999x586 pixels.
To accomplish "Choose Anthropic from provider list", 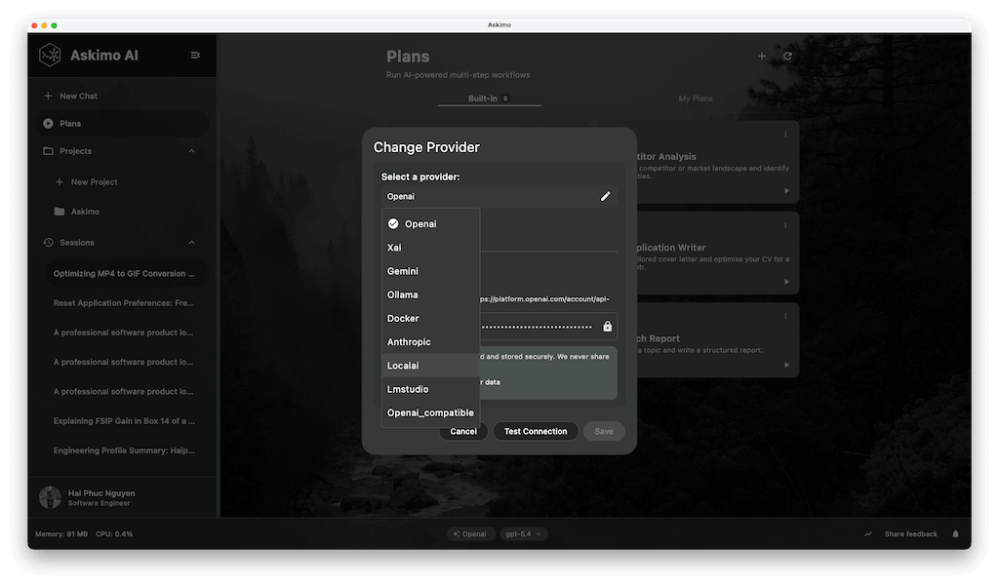I will point(430,341).
